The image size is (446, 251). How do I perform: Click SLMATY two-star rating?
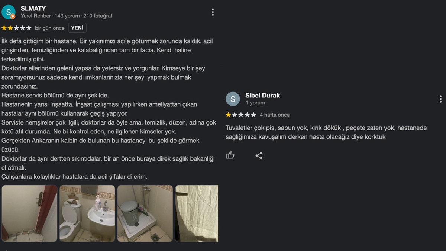coord(16,28)
